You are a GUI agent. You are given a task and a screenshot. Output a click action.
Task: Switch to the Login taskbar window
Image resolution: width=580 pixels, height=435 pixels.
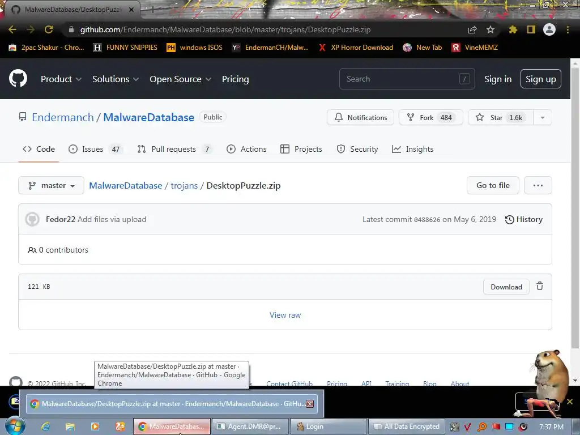click(328, 427)
